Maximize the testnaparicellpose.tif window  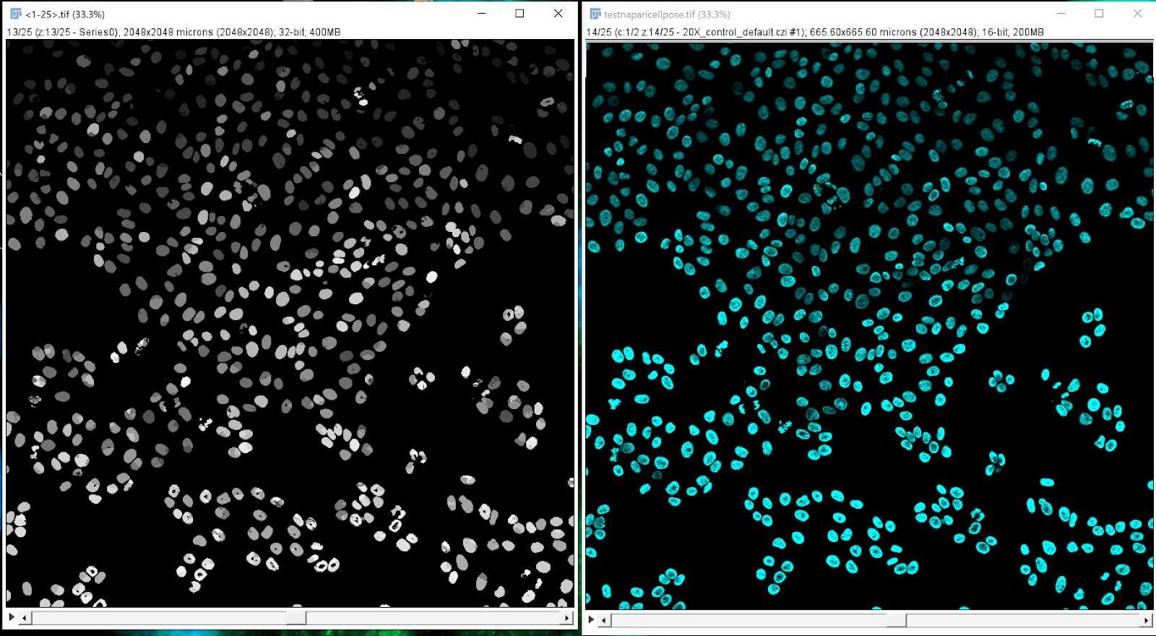[x=1099, y=14]
